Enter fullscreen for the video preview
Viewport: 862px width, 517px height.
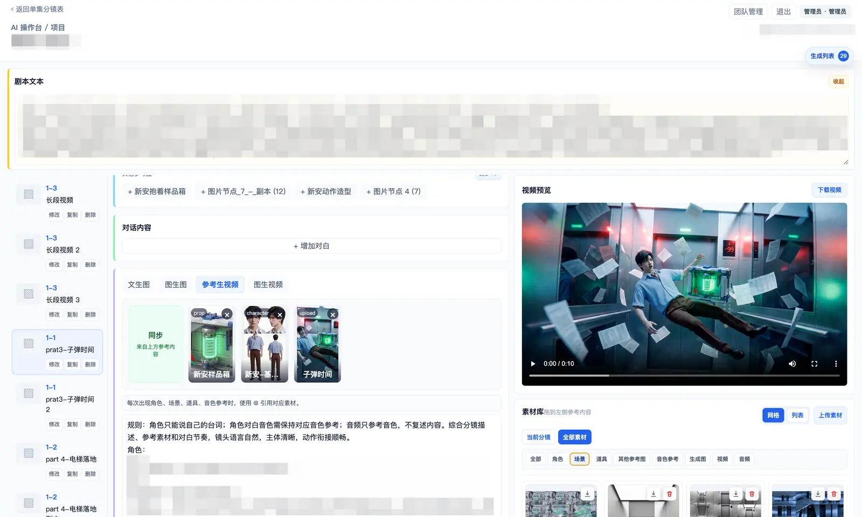pos(814,364)
